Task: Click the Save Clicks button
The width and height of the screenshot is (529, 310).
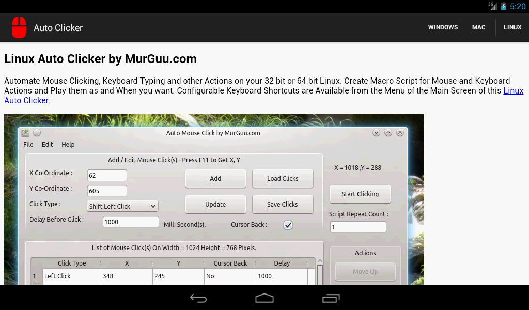Action: point(283,205)
